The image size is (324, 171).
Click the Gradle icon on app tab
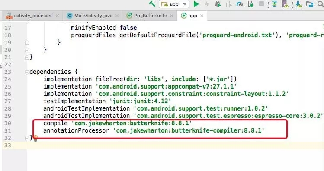(184, 16)
